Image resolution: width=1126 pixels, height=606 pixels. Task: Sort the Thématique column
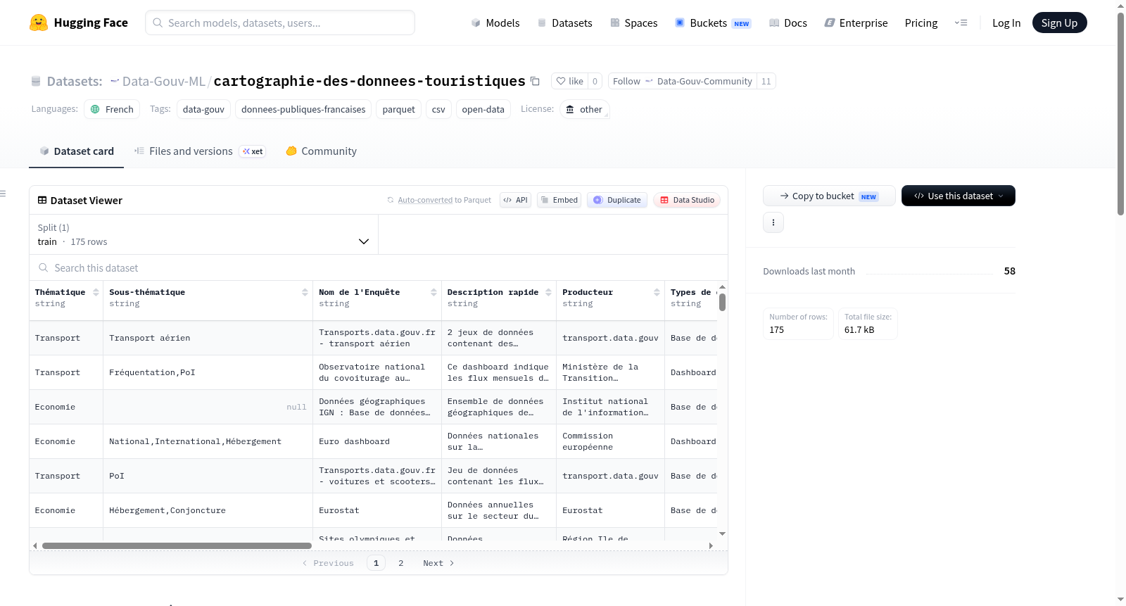pyautogui.click(x=96, y=292)
